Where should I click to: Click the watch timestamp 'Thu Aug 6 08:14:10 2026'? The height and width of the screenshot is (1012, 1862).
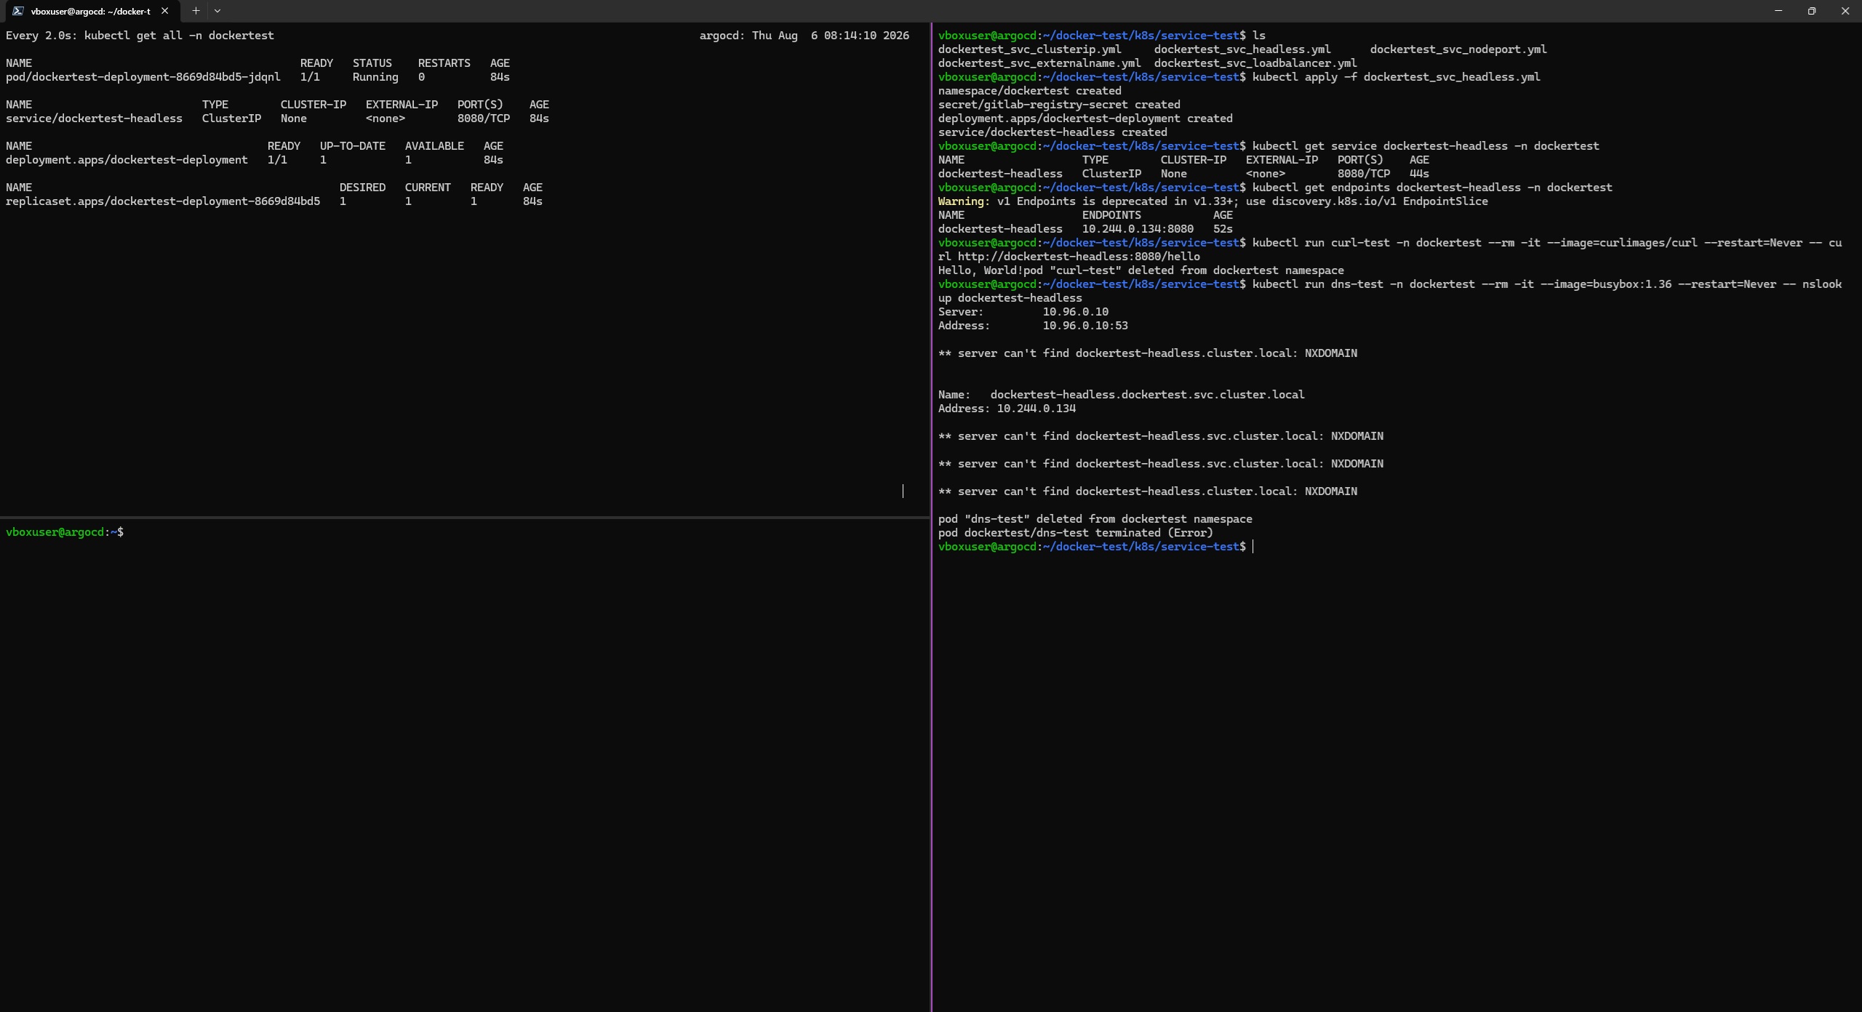pyautogui.click(x=830, y=36)
